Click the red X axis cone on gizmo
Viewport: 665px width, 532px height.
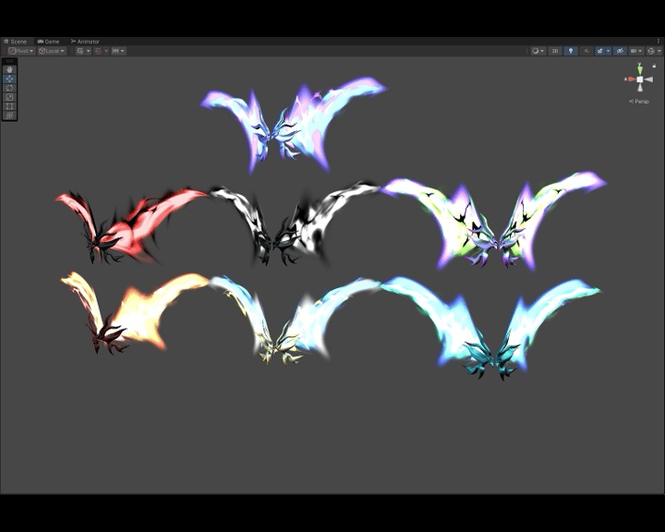point(630,79)
